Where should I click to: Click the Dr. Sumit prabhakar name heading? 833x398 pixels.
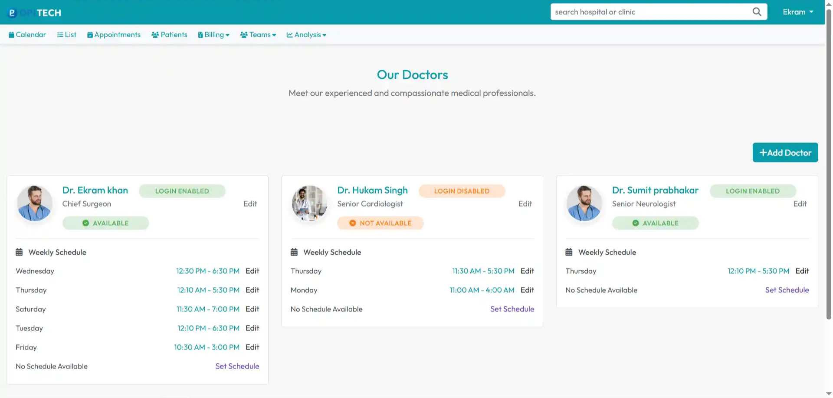tap(655, 190)
